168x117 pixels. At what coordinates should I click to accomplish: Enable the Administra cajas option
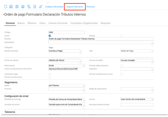(x=50, y=74)
